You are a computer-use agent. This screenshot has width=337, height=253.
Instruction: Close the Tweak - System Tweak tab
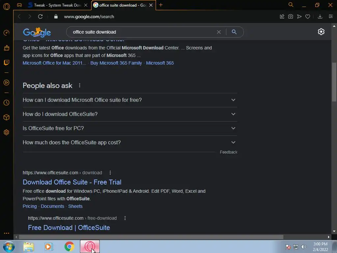[x=86, y=5]
